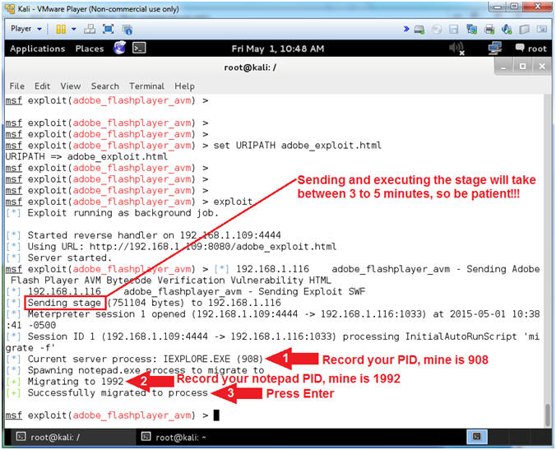Click the floppy drive device icon
Image resolution: width=556 pixels, height=450 pixels.
(454, 30)
